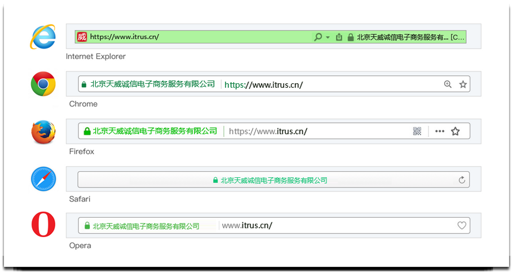
Task: Click the Internet Explorer label text
Action: click(x=96, y=56)
